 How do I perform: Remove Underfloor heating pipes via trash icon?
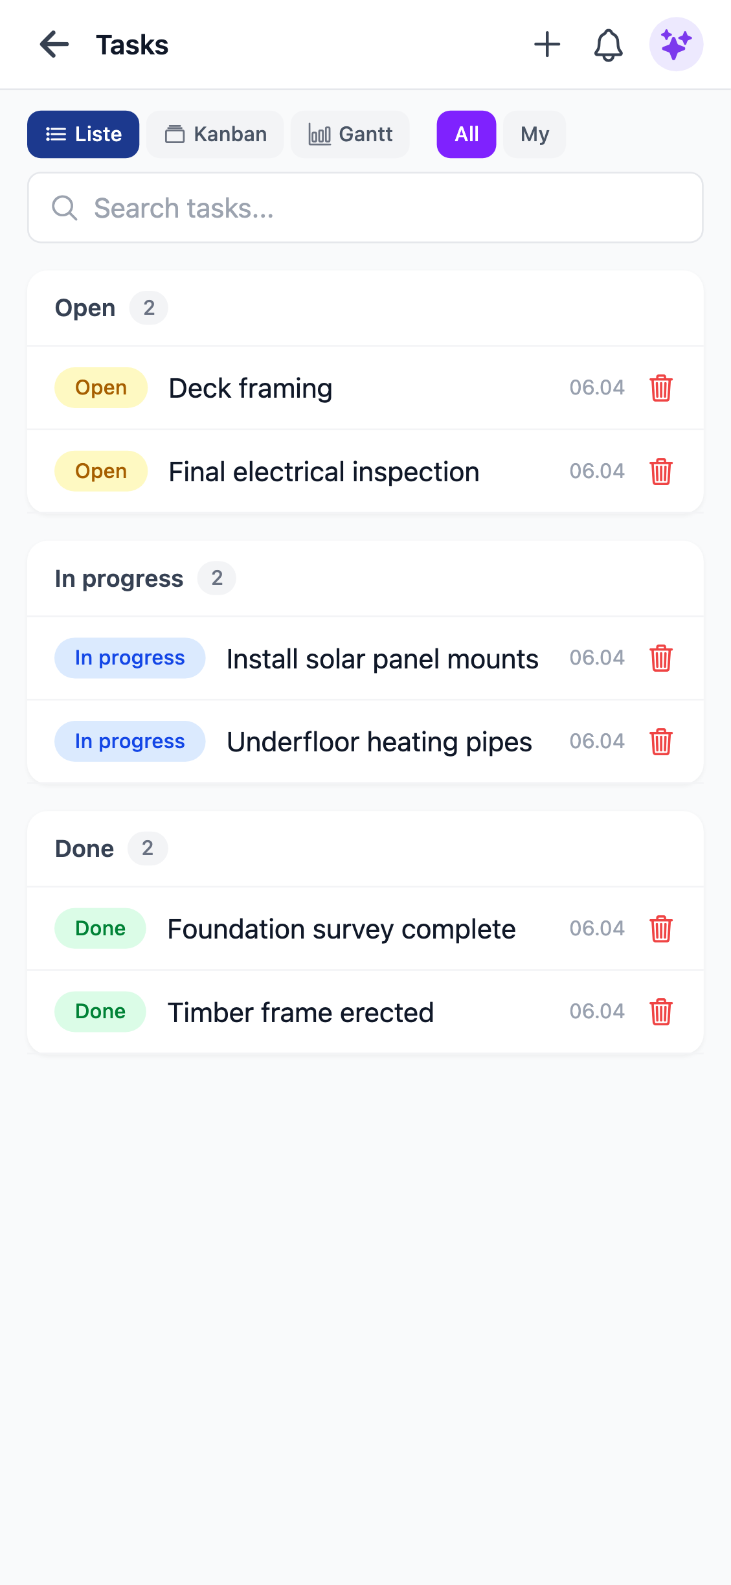pyautogui.click(x=660, y=742)
